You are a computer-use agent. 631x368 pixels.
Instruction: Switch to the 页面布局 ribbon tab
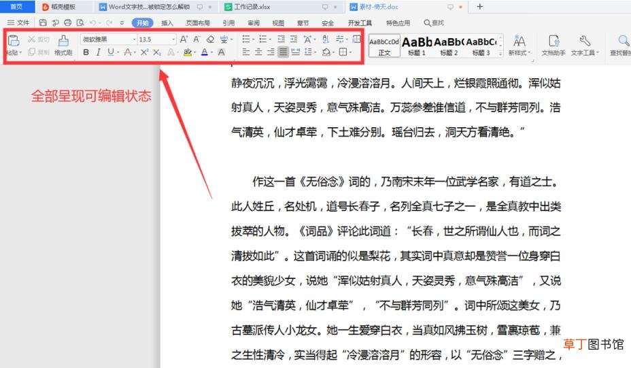pyautogui.click(x=198, y=23)
